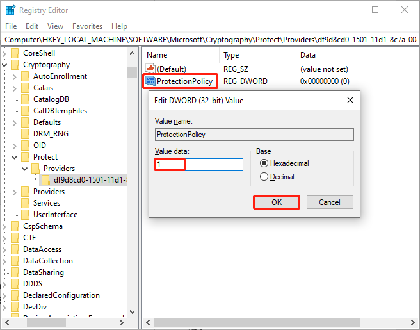Select the Hexadecimal base option
Viewport: 420px width, 330px height.
pos(284,163)
